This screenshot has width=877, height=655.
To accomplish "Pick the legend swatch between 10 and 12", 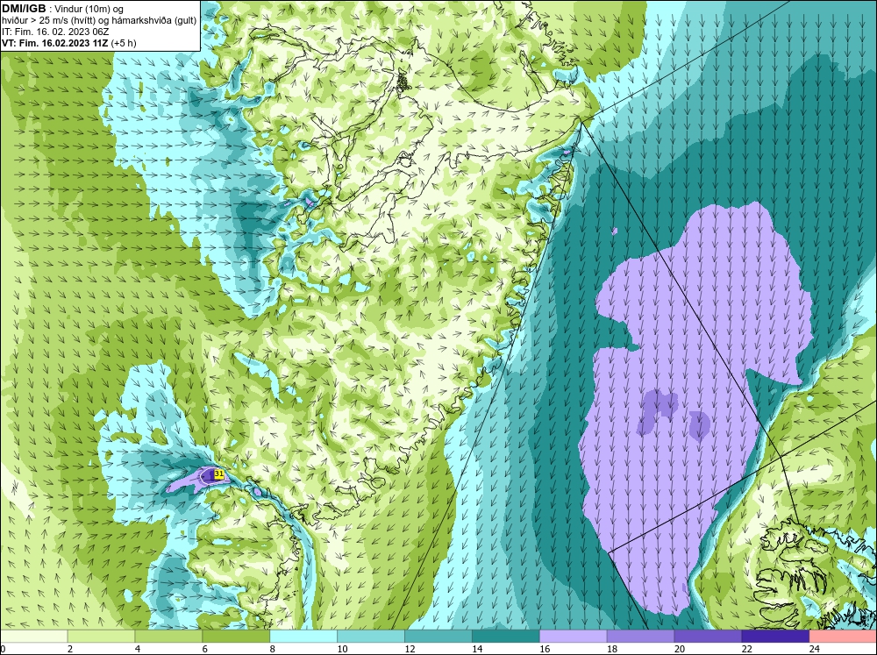I will click(371, 637).
